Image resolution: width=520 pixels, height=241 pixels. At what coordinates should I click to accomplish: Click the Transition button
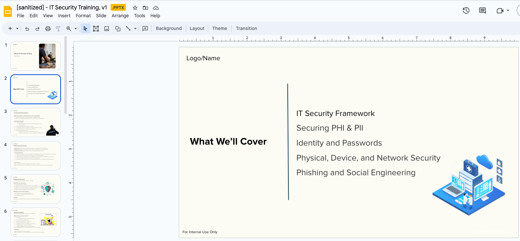(246, 28)
